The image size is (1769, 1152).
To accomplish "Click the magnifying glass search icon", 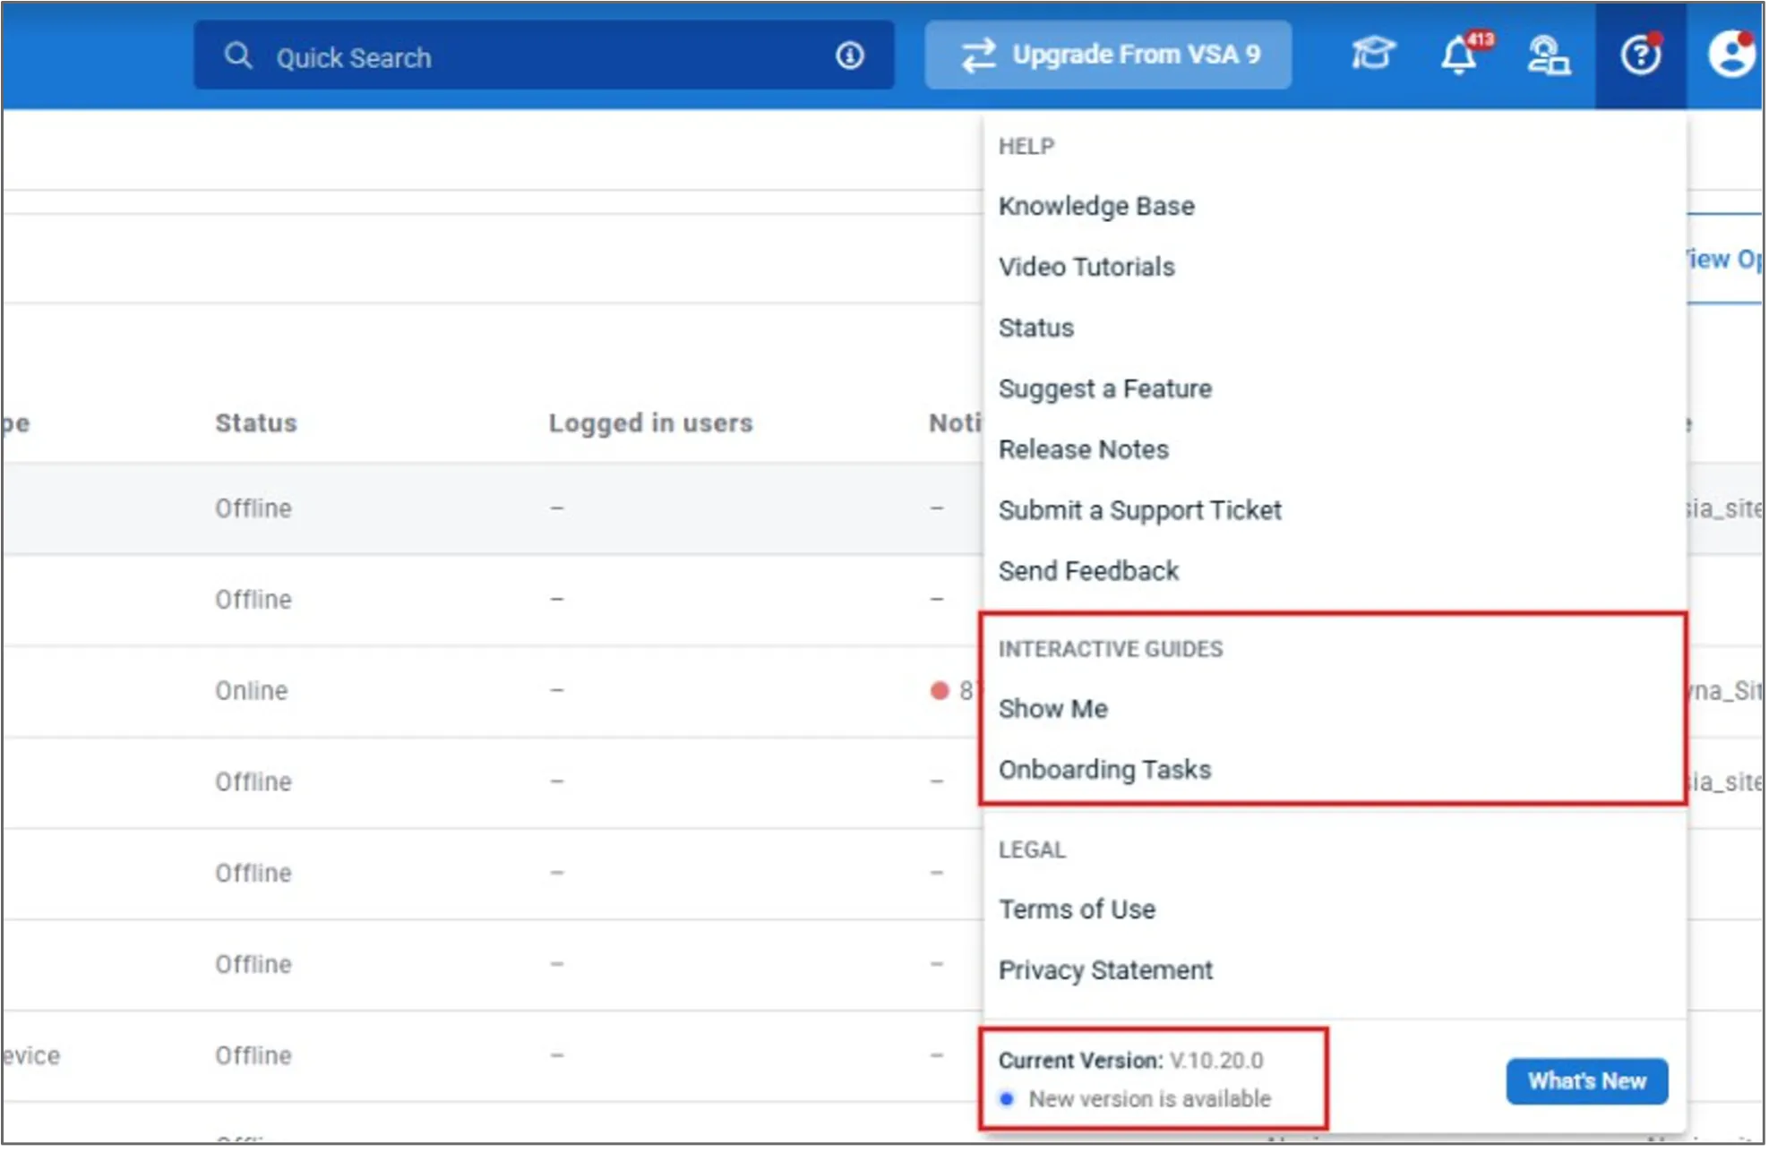I will [237, 55].
